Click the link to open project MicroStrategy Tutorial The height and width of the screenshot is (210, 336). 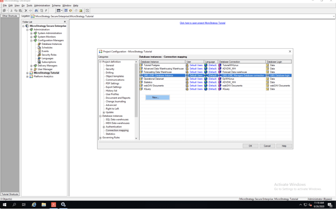coord(202,23)
